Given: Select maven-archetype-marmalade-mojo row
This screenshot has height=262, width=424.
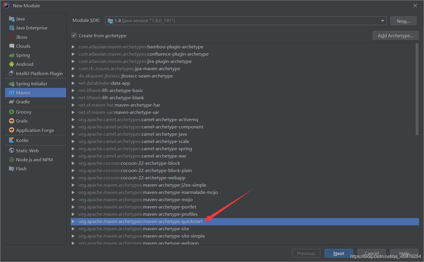Looking at the screenshot, I should [245, 192].
